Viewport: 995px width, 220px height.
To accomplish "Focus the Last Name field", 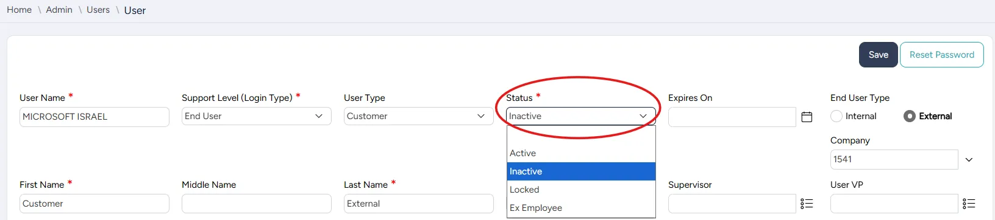I will click(419, 204).
